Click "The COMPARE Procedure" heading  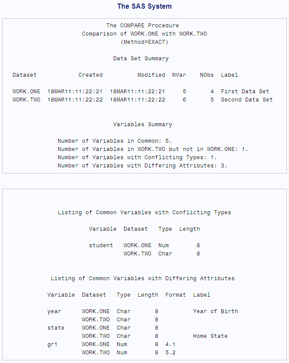click(142, 26)
